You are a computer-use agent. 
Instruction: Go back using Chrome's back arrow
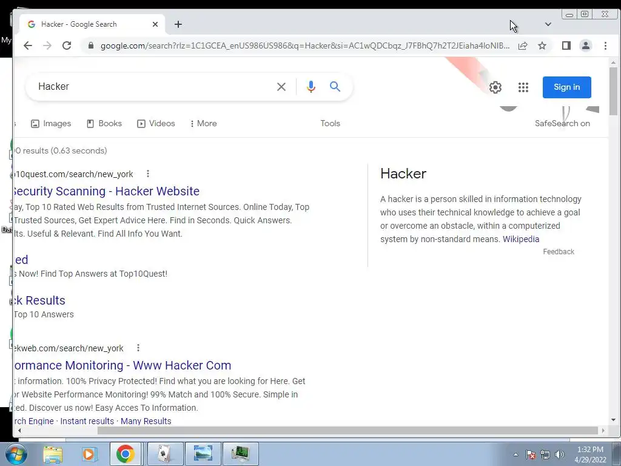[28, 46]
